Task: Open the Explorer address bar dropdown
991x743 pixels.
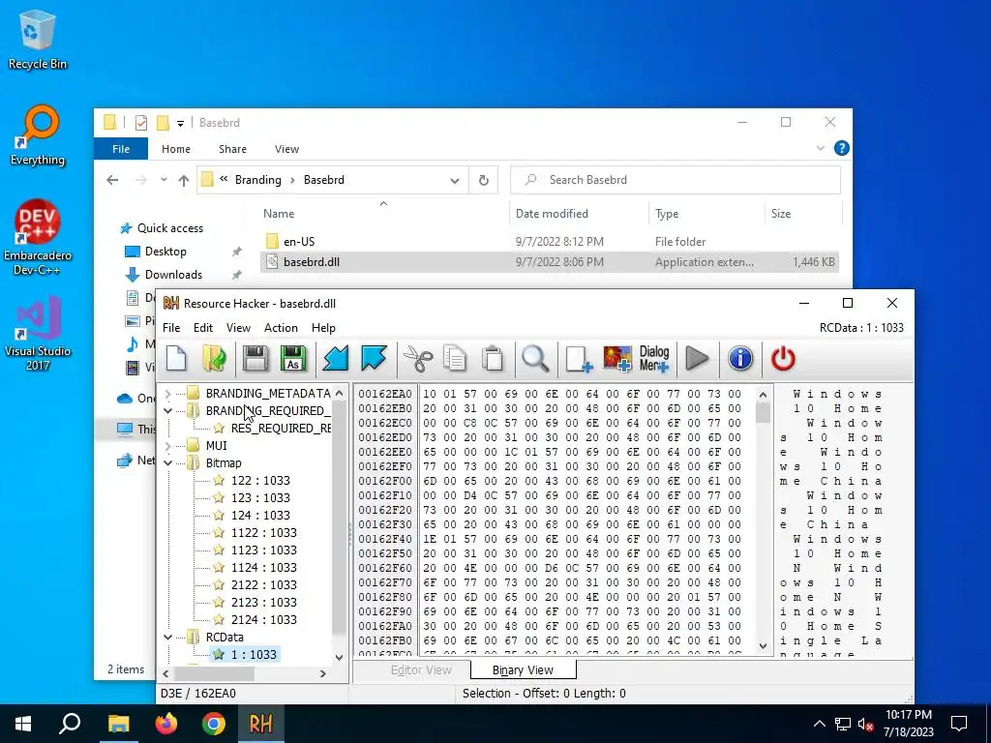Action: point(455,180)
